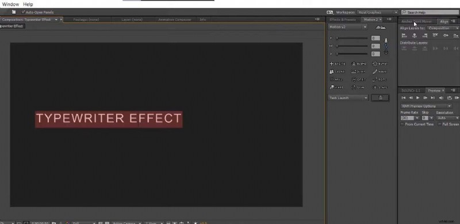The width and height of the screenshot is (460, 224).
Task: Open the Motion v2 dropdown
Action: pos(348,27)
